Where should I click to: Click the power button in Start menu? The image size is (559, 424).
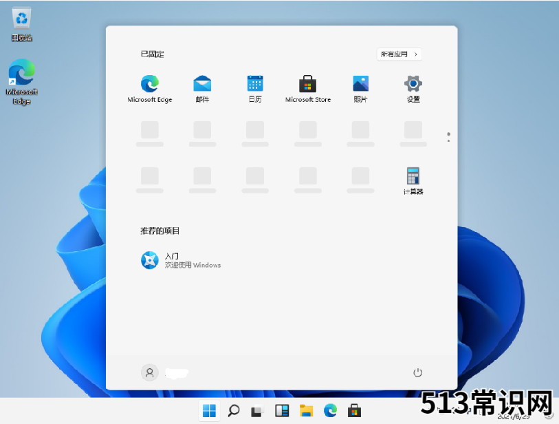pyautogui.click(x=417, y=372)
